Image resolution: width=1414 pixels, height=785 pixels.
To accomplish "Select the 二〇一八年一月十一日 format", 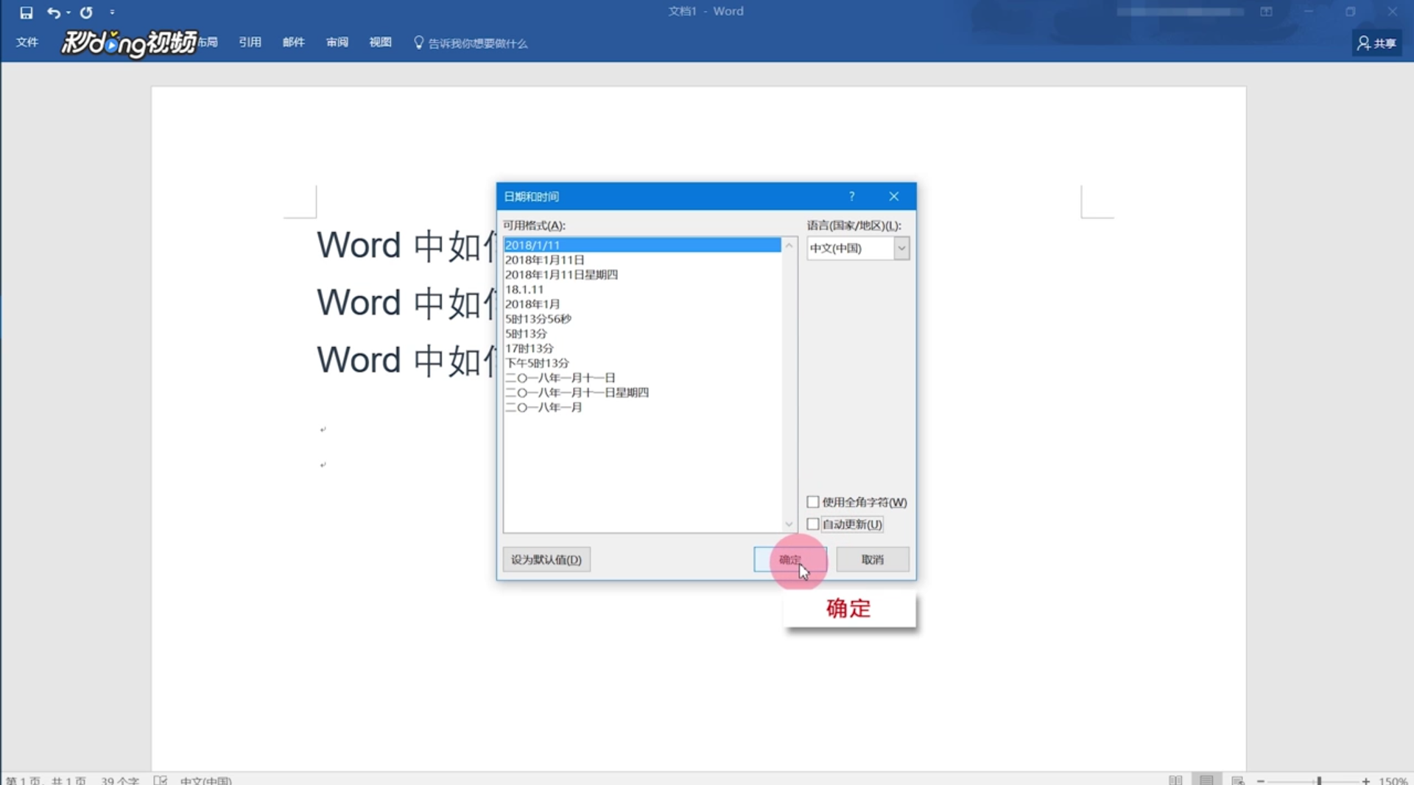I will click(x=641, y=377).
